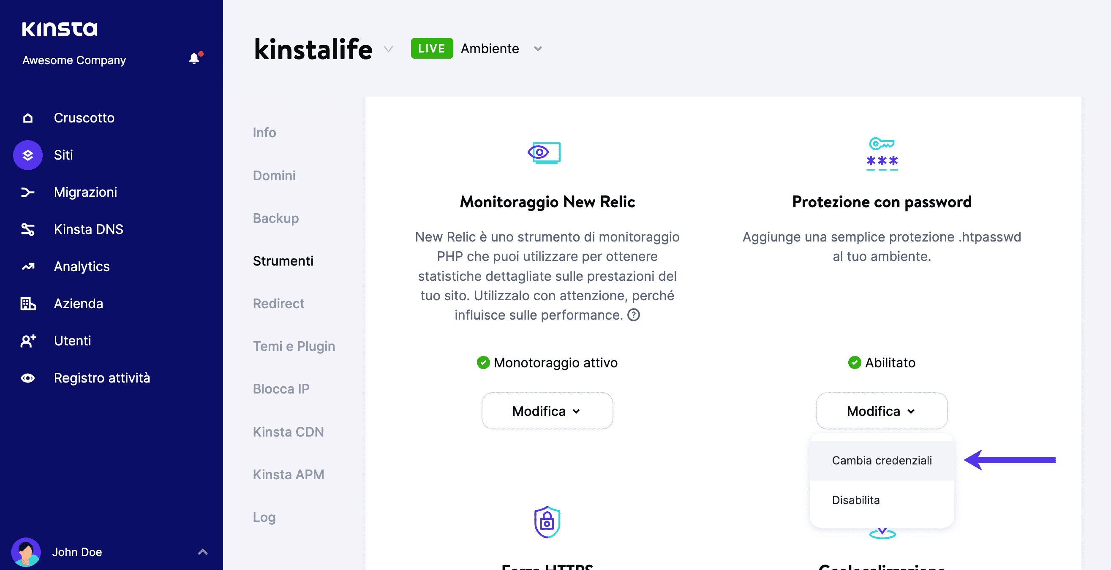Open the Blocca IP tab
Viewport: 1111px width, 570px height.
(x=281, y=389)
